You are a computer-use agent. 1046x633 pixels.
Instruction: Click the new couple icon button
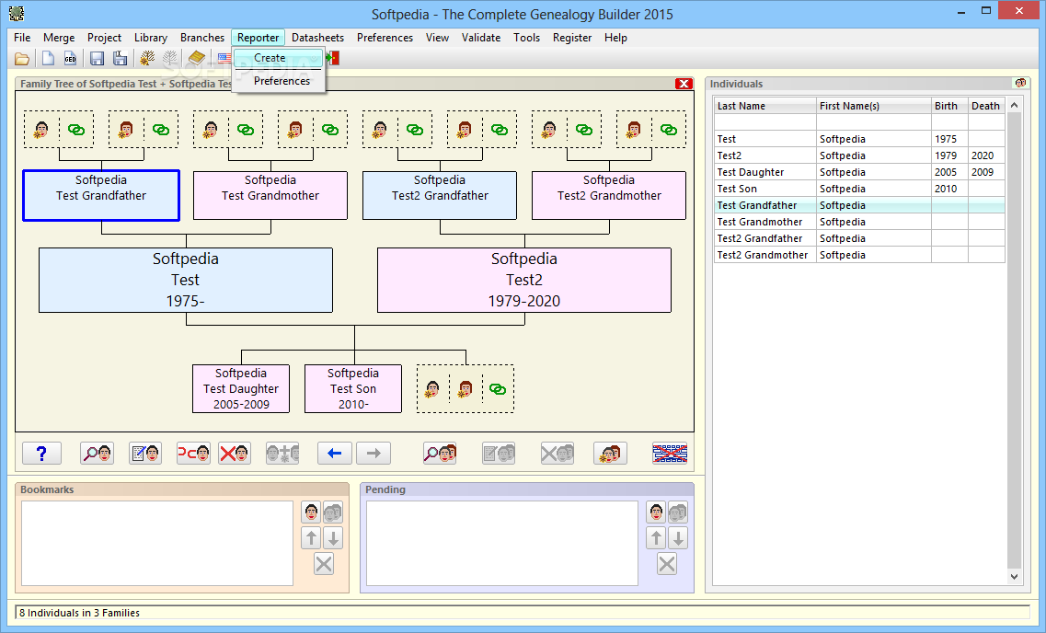coord(610,454)
